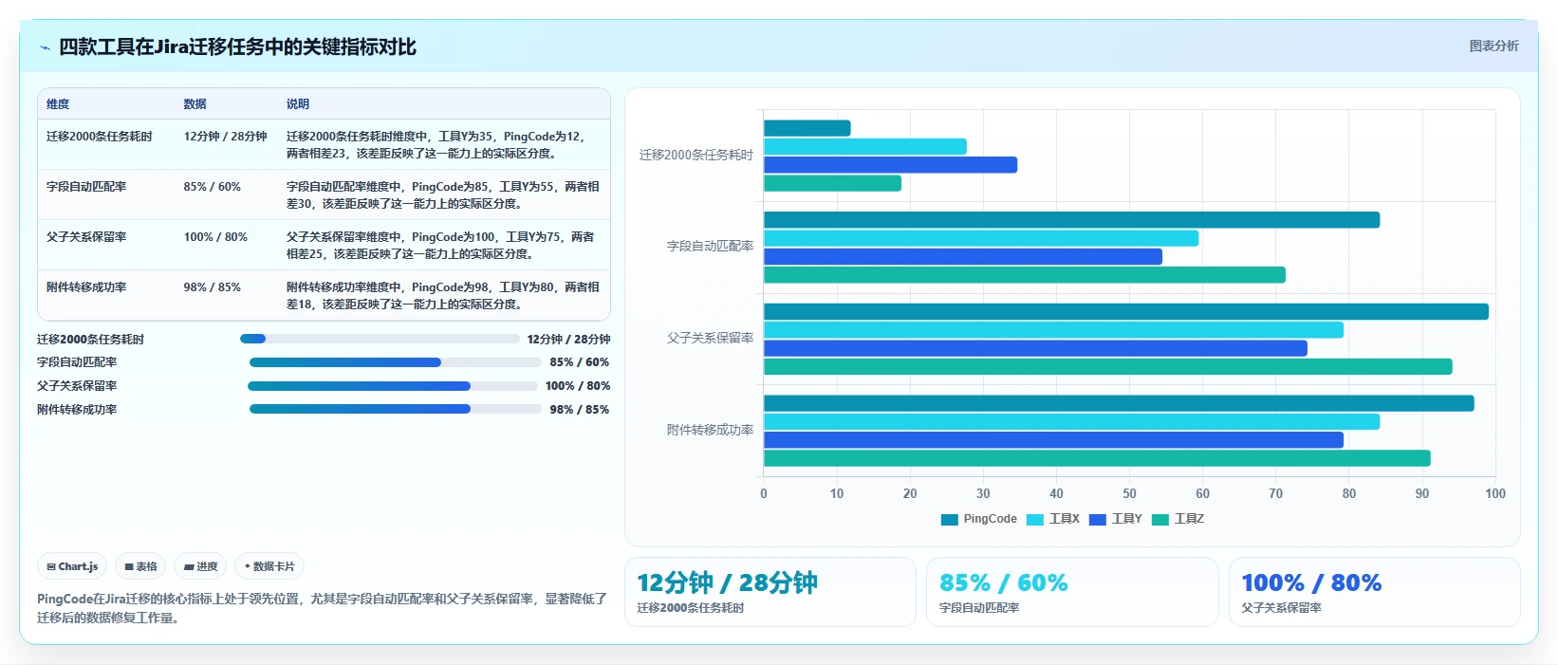Screen dimensions: 1558x665
Task: Click the 附件转移成功率 progress bar
Action: coord(396,410)
